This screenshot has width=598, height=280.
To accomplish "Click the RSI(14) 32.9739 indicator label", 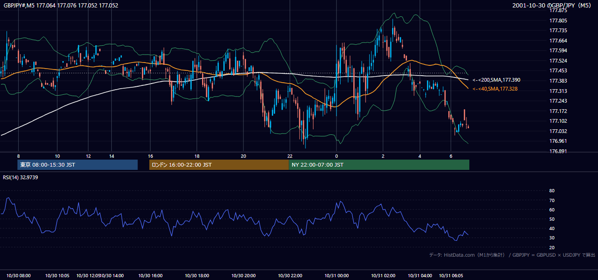I will coord(21,177).
